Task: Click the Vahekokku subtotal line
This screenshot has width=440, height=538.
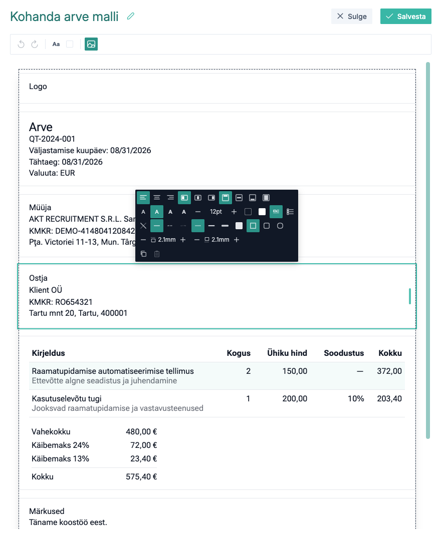Action: pyautogui.click(x=94, y=431)
